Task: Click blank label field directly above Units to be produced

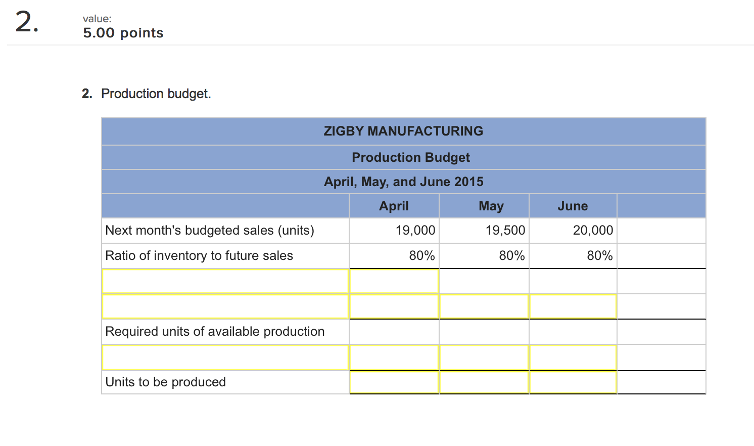Action: pyautogui.click(x=225, y=358)
